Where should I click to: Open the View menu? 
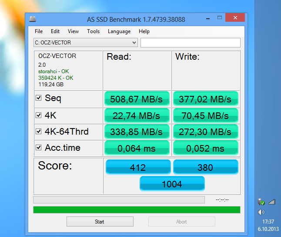pyautogui.click(x=73, y=31)
